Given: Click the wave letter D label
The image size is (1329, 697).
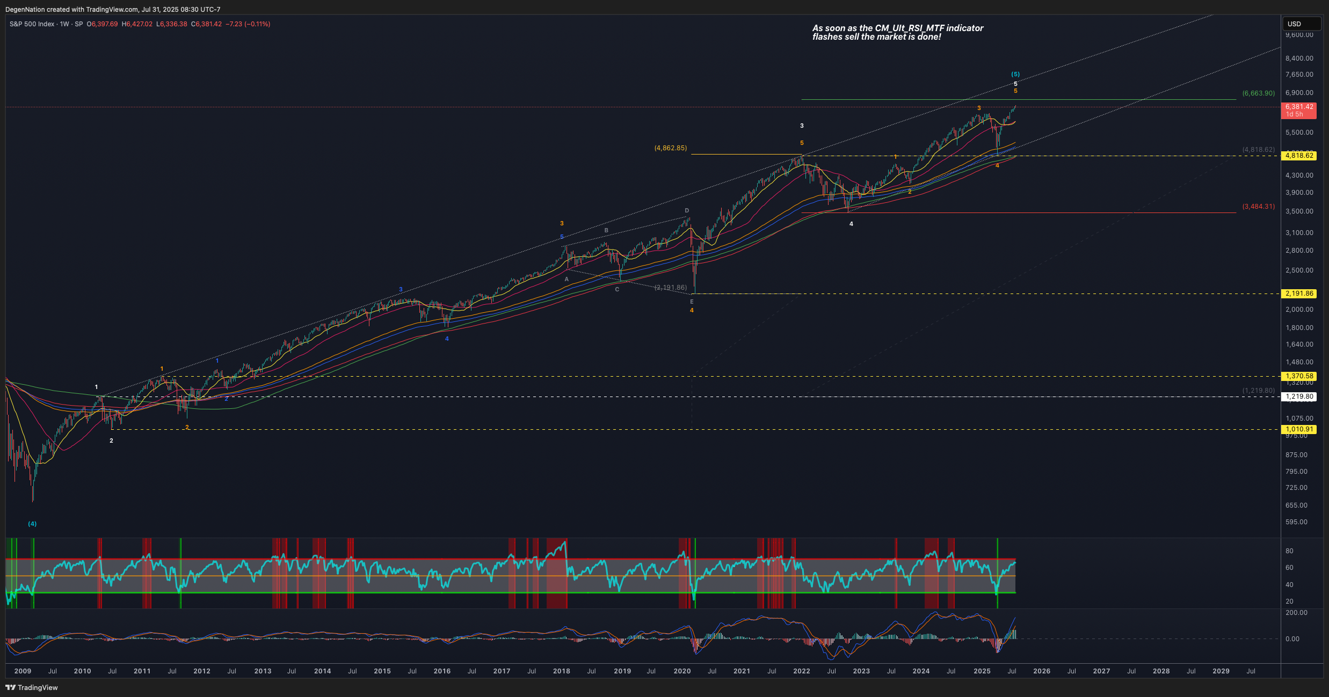Looking at the screenshot, I should pyautogui.click(x=687, y=210).
